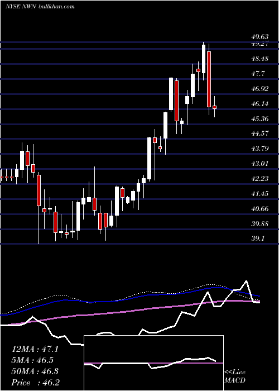Click the tallest red candlestick near the 49.27 high
This screenshot has width=279, height=391.
pyautogui.click(x=209, y=79)
